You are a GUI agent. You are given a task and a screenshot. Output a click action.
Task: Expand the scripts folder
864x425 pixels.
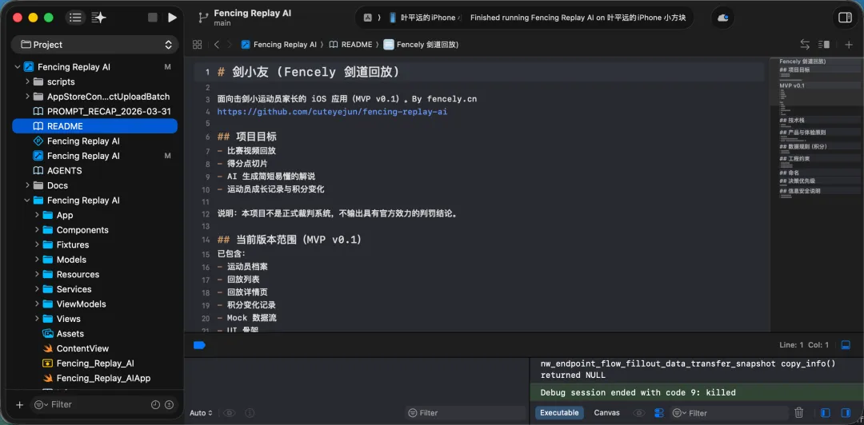pos(27,82)
